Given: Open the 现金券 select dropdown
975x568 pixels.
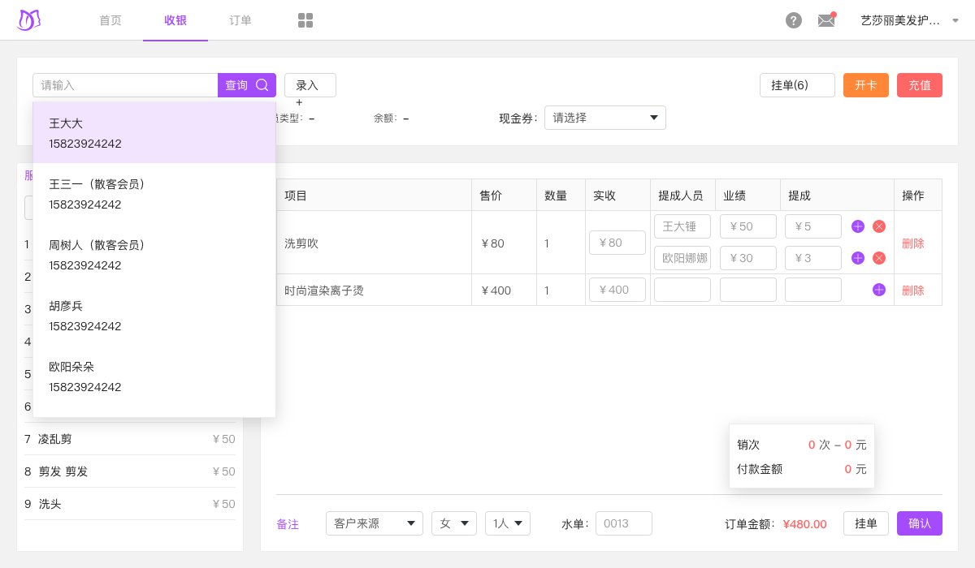Looking at the screenshot, I should [604, 118].
